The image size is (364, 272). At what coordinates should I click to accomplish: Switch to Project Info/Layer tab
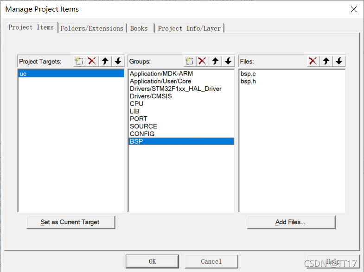pyautogui.click(x=190, y=28)
